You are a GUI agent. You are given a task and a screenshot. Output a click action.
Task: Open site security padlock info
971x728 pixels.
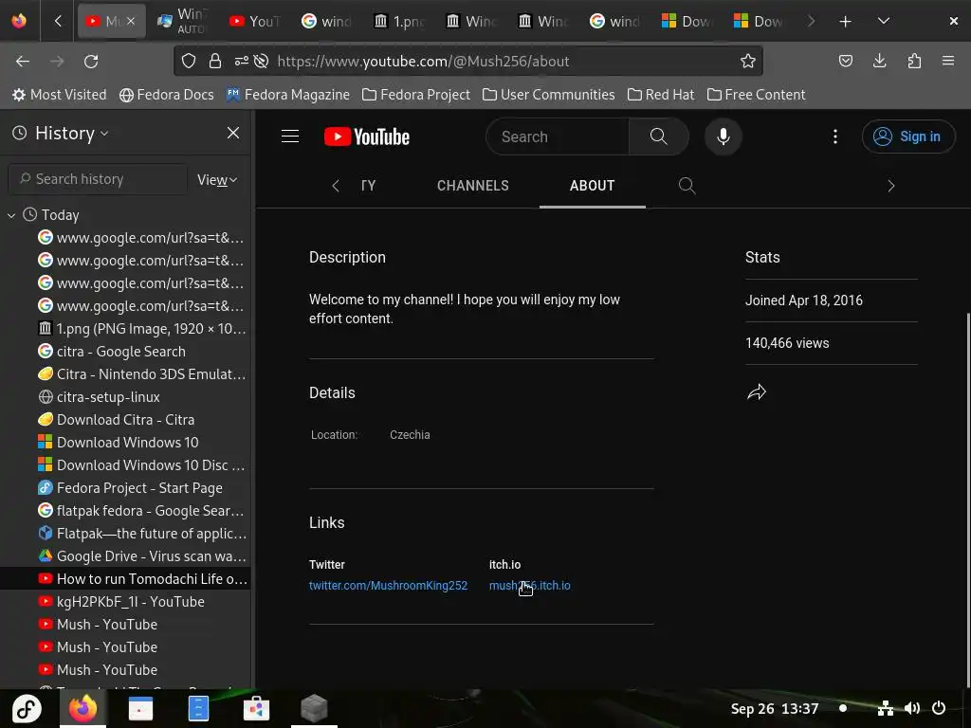215,62
